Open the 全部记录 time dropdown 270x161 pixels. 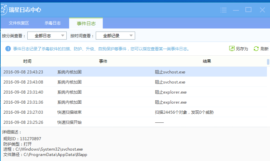click(x=115, y=36)
